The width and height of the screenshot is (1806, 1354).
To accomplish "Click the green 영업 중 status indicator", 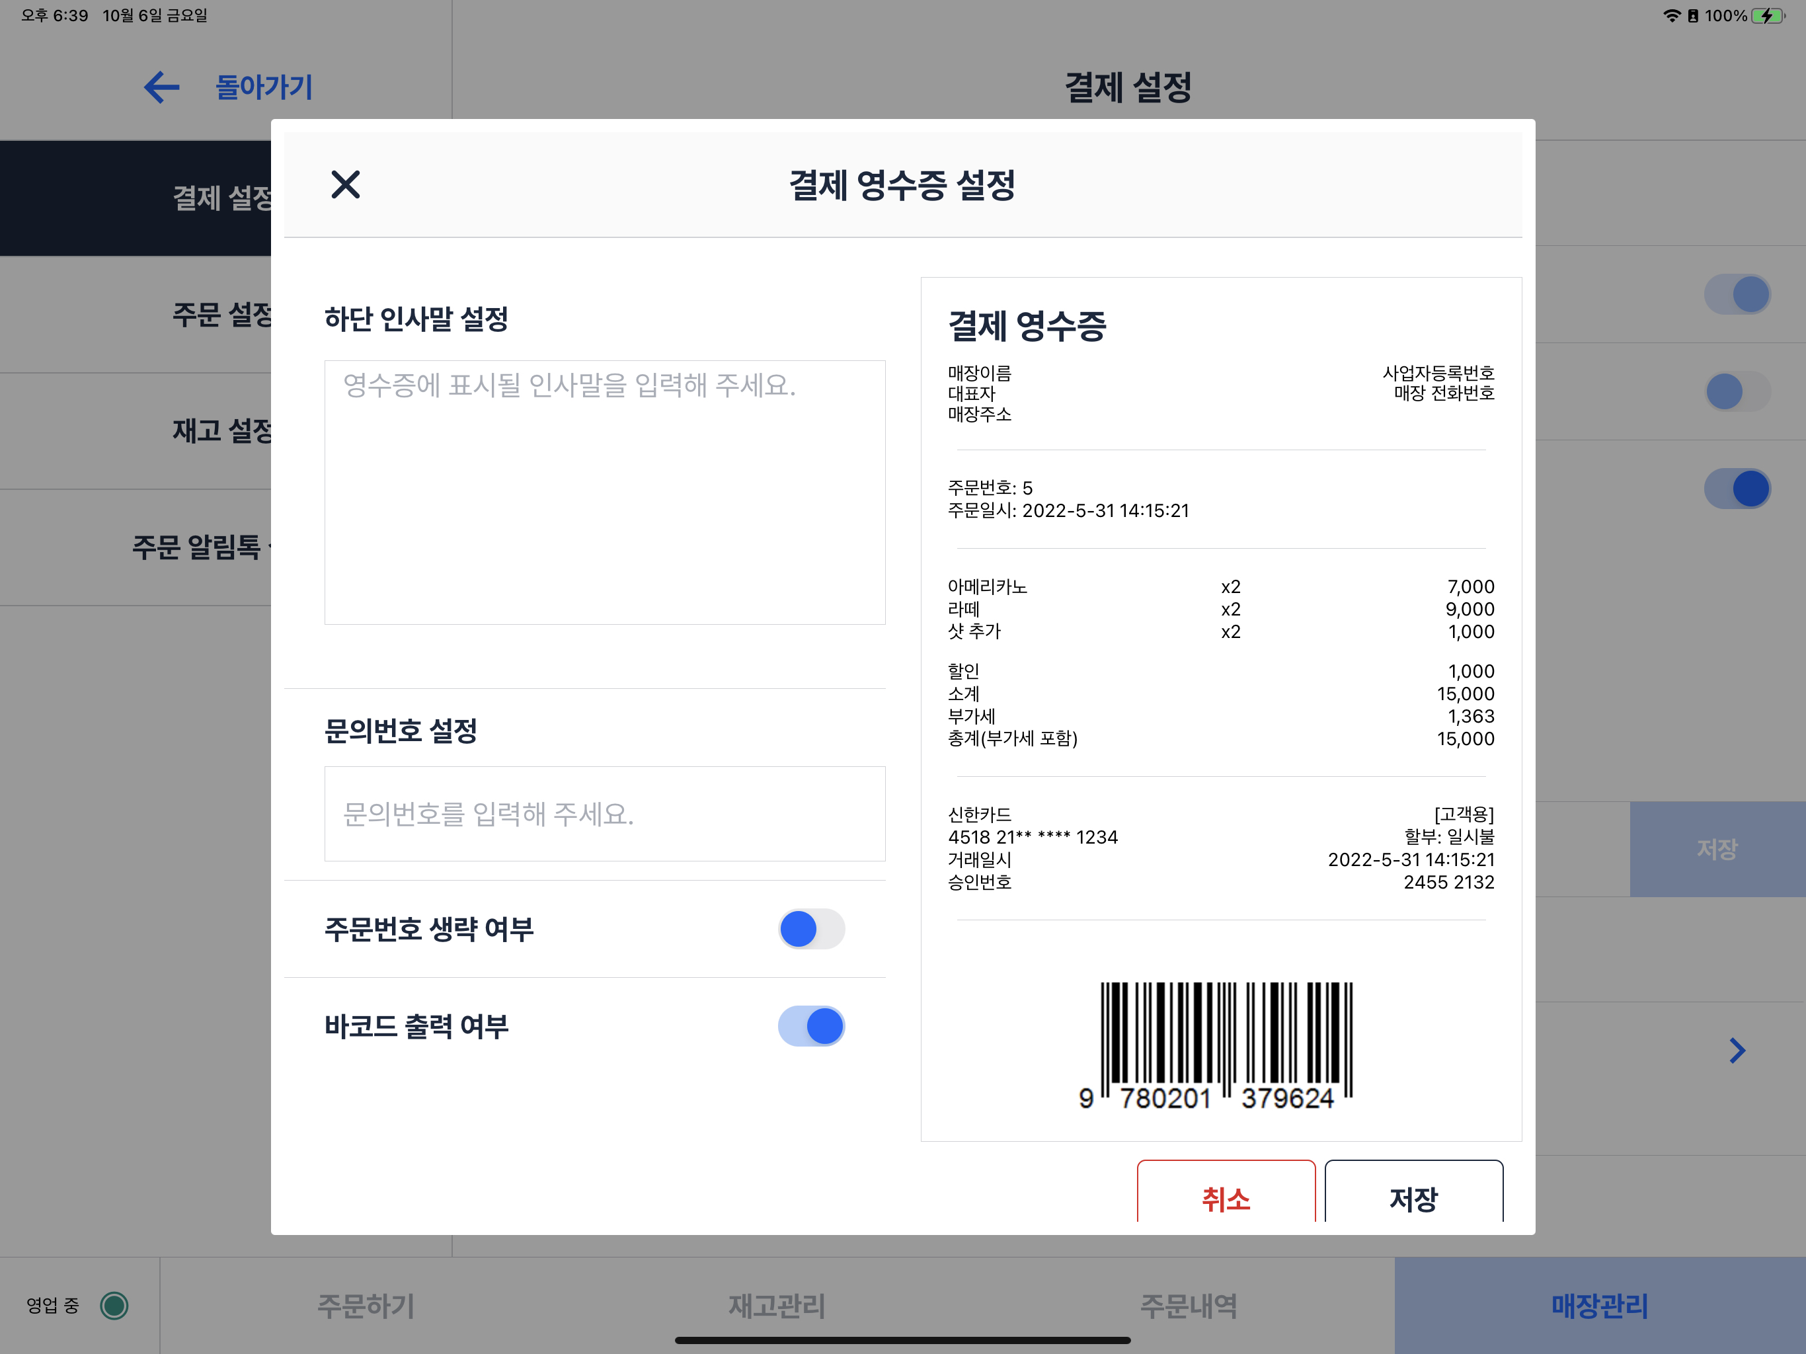I will [x=114, y=1305].
